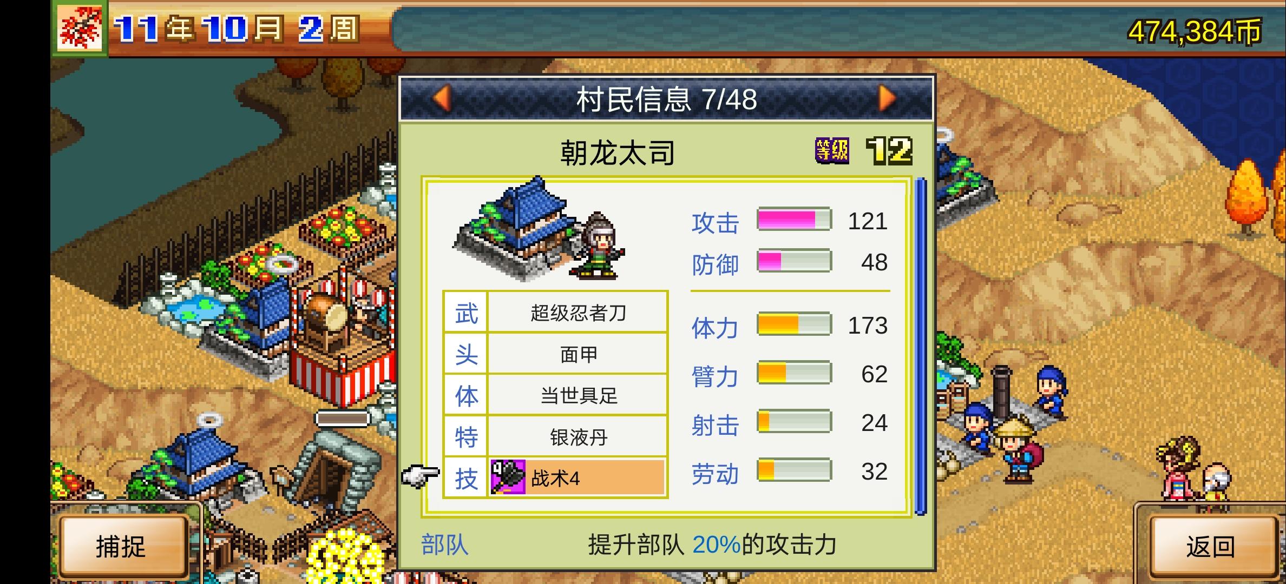Image resolution: width=1286 pixels, height=584 pixels.
Task: Go to next villager with right arrow
Action: (x=887, y=99)
